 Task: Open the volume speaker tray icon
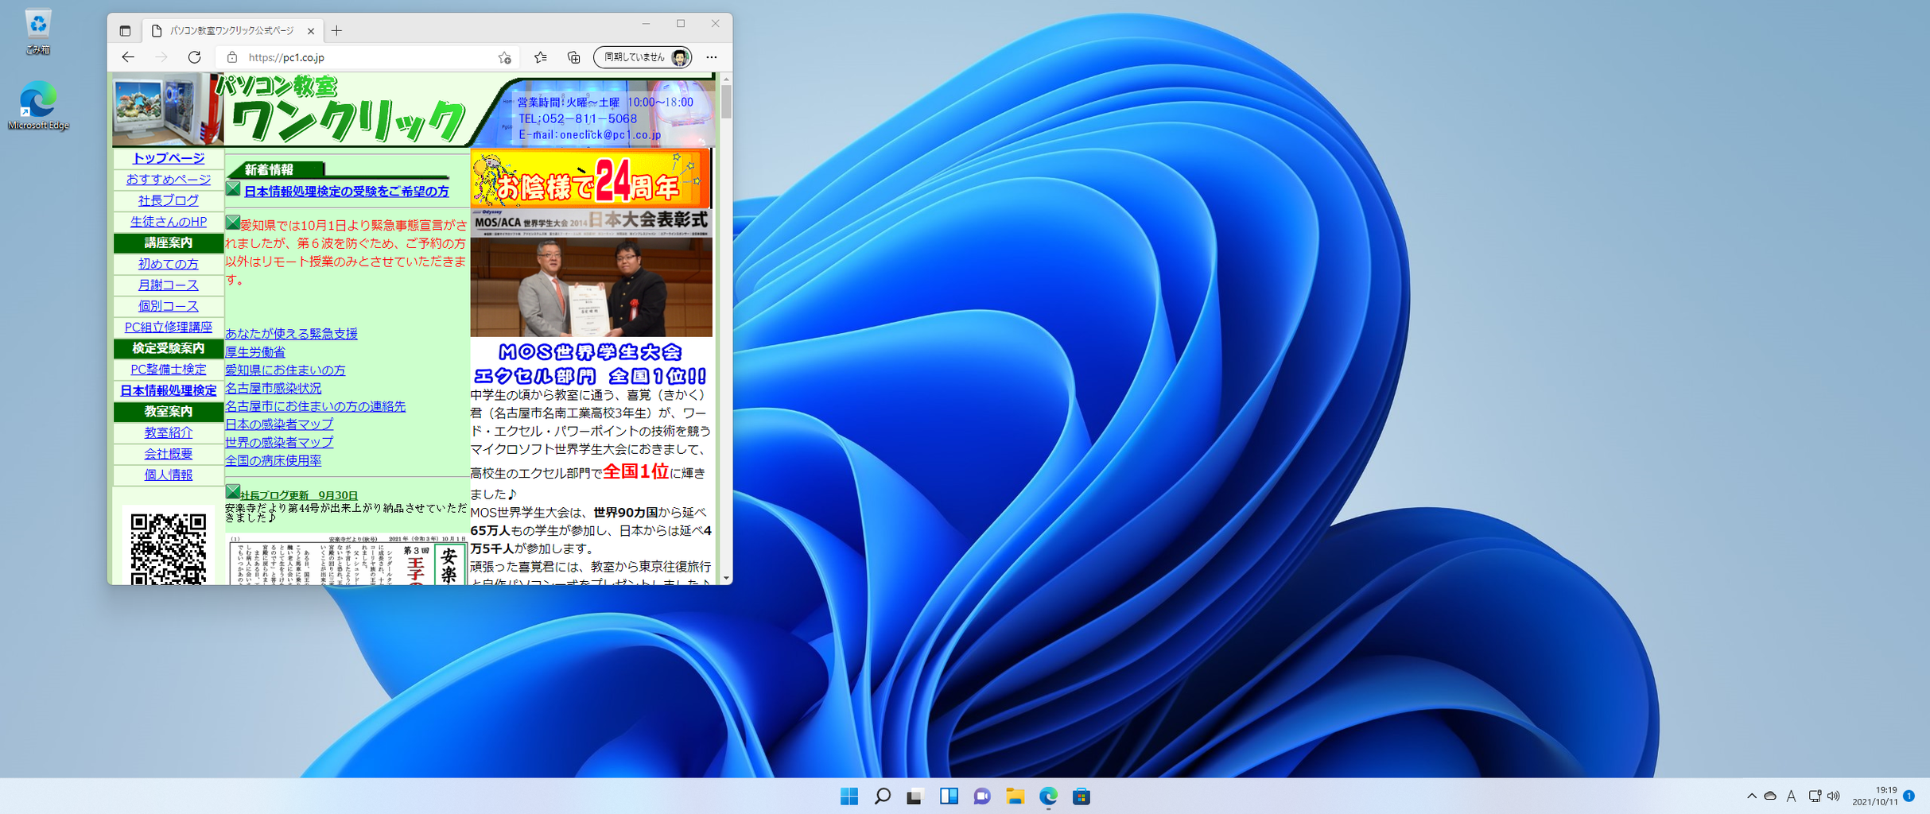coord(1834,796)
